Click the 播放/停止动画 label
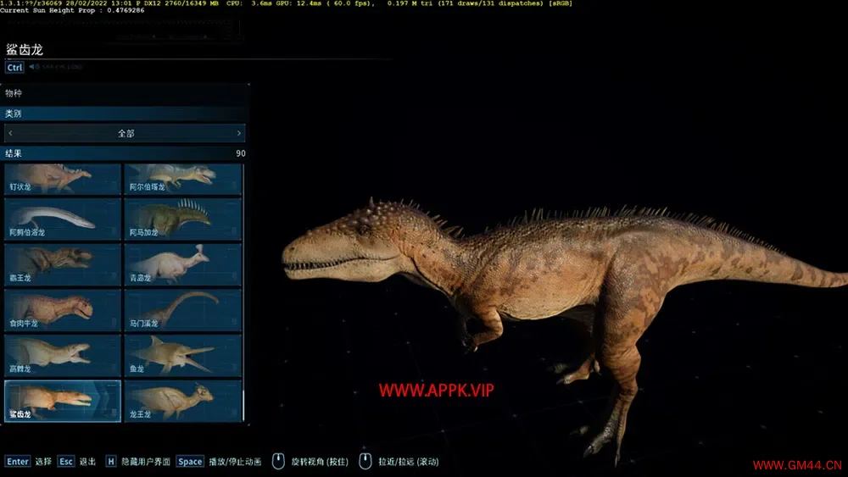The image size is (848, 477). point(235,462)
